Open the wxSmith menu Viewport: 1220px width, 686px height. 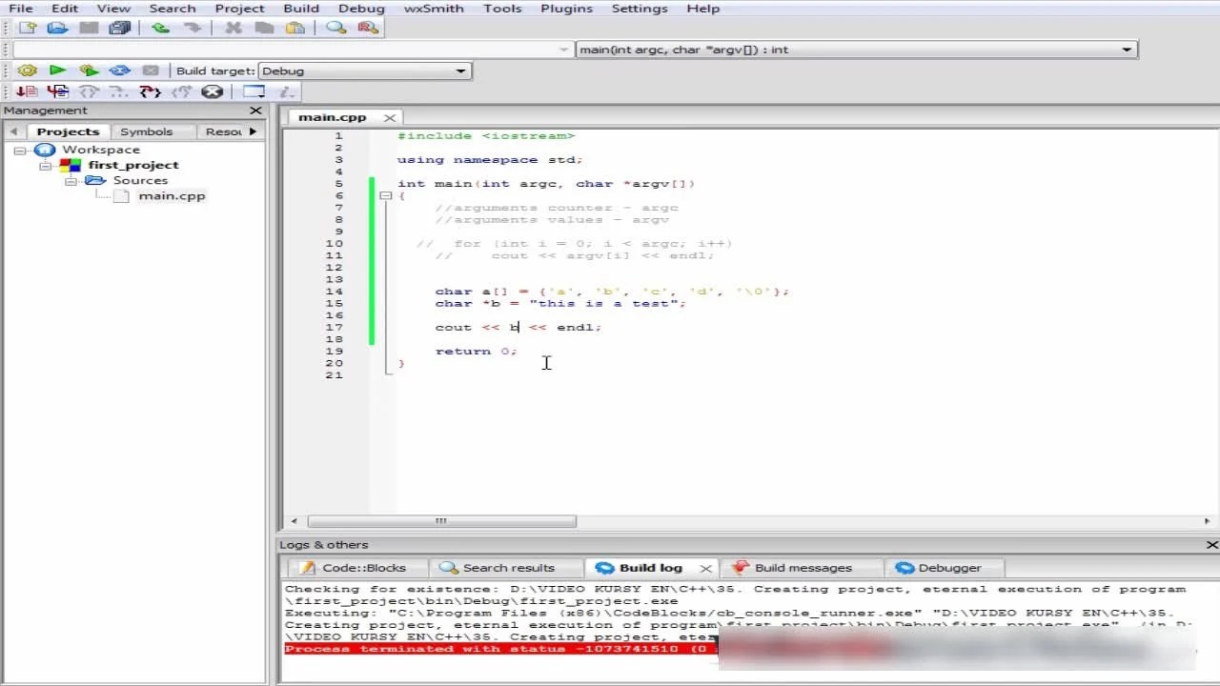(434, 9)
